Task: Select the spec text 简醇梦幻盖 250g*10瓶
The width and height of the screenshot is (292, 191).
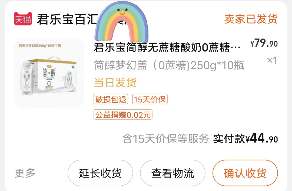Action: coord(169,65)
